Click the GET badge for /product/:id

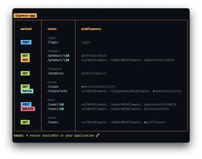(25, 56)
